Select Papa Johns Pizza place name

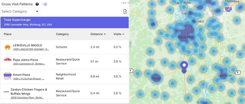pos(25,60)
